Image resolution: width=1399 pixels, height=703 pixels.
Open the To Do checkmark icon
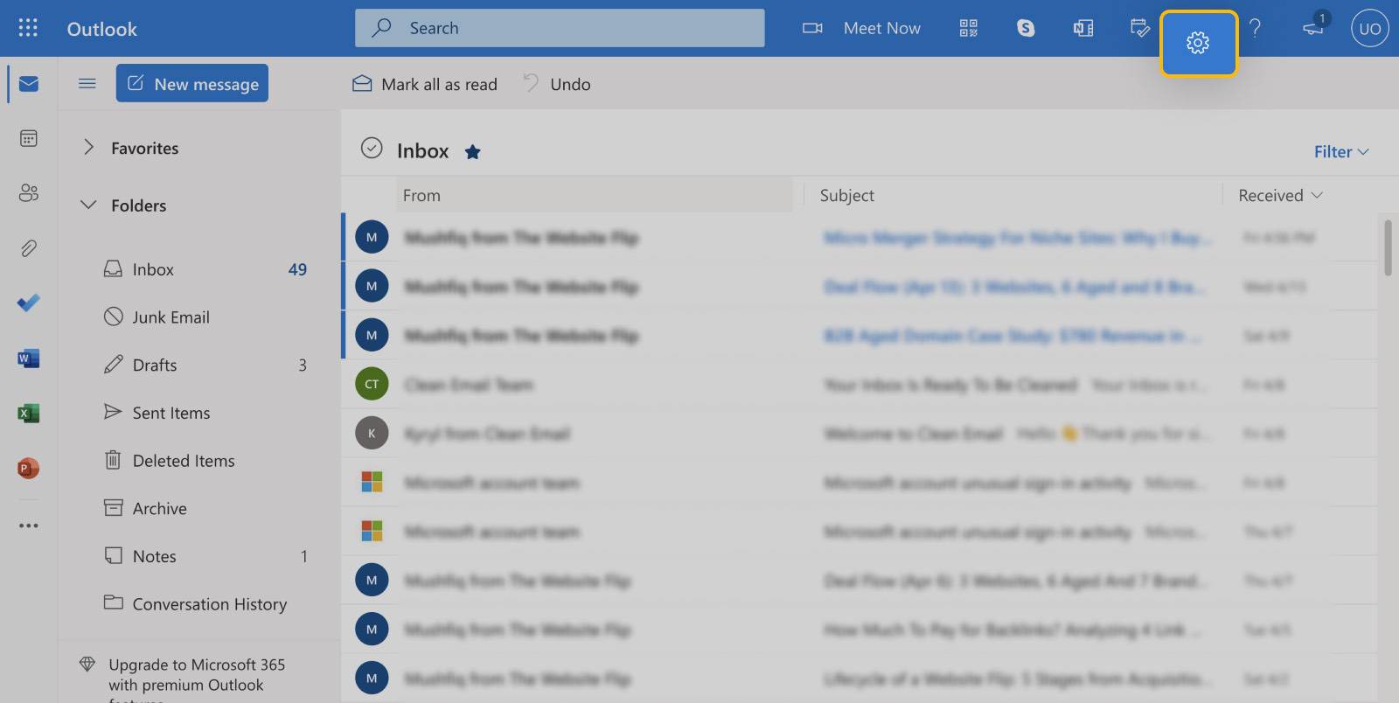coord(28,303)
